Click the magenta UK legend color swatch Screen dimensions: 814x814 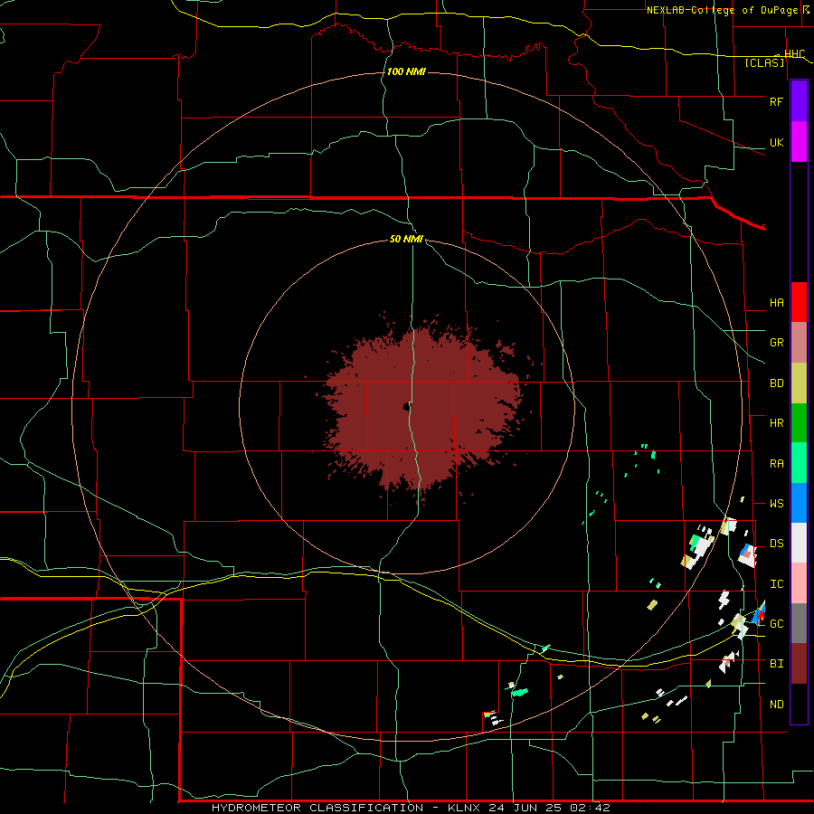tap(799, 142)
